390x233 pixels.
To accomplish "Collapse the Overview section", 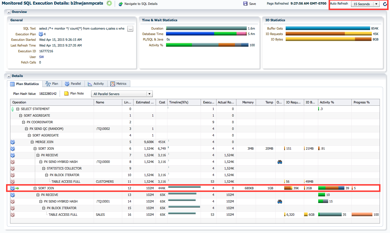I will [x=9, y=12].
